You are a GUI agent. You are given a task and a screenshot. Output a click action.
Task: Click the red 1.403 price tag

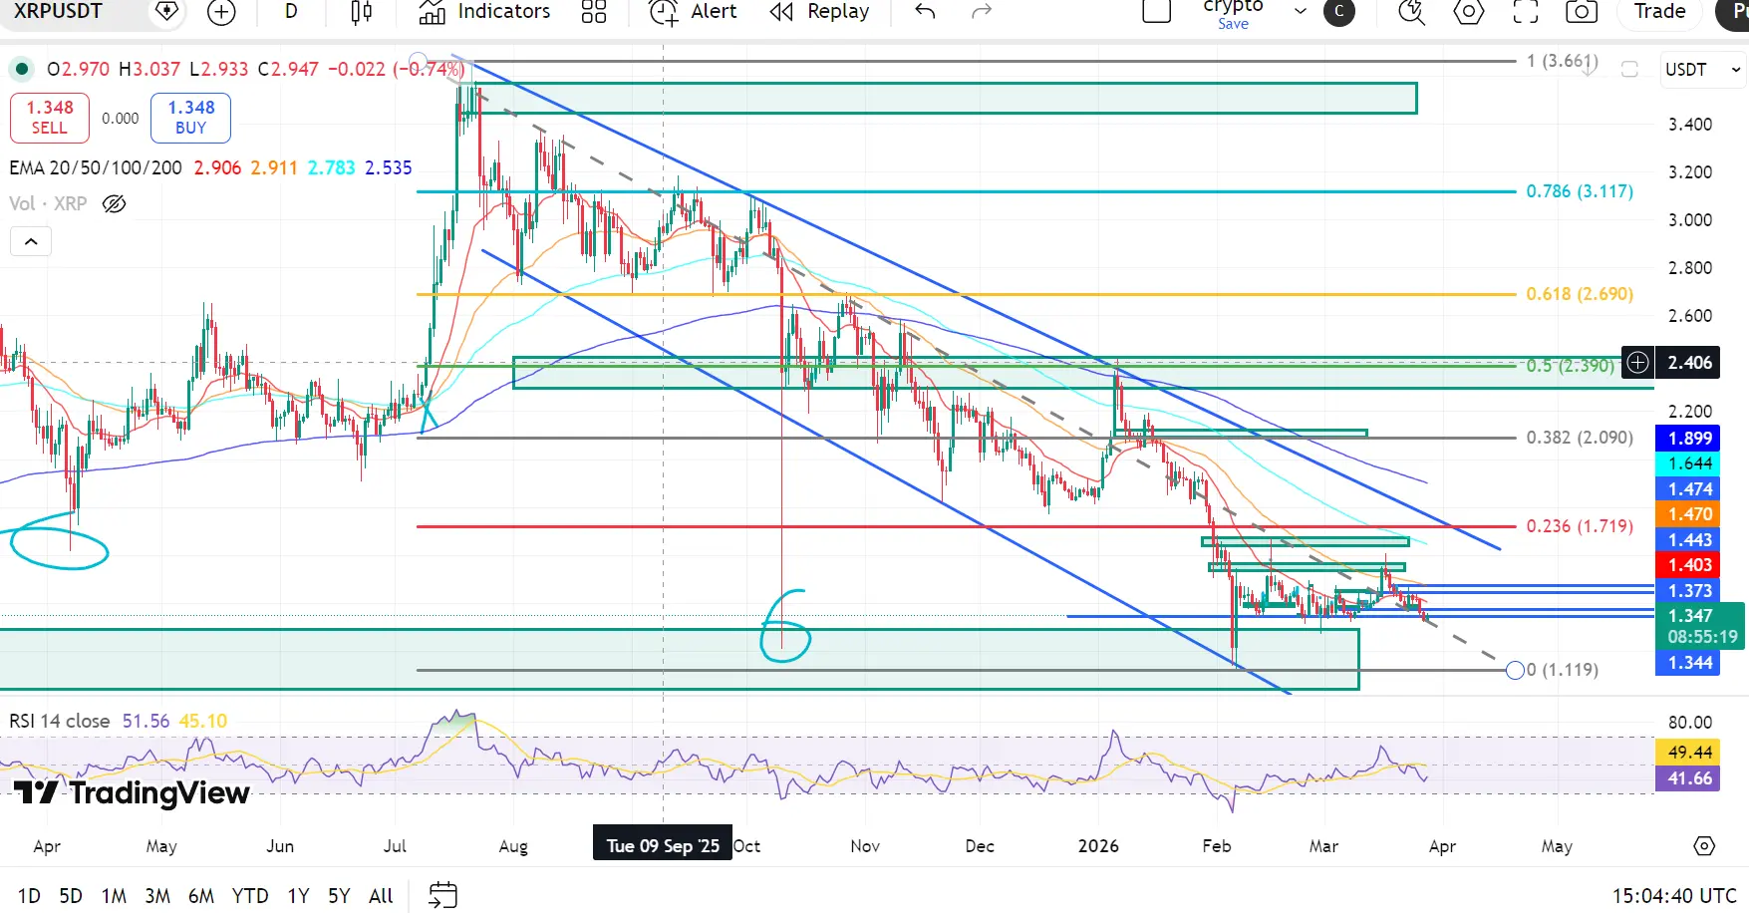point(1687,565)
